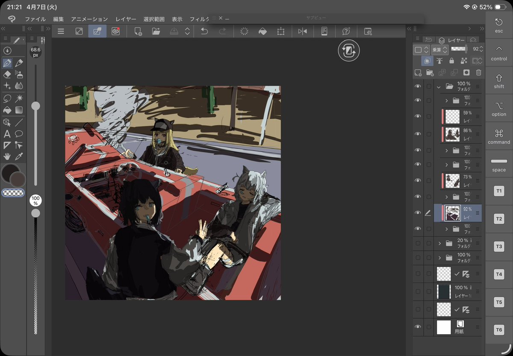The width and height of the screenshot is (513, 356).
Task: Select the Fill bucket tool
Action: (x=7, y=110)
